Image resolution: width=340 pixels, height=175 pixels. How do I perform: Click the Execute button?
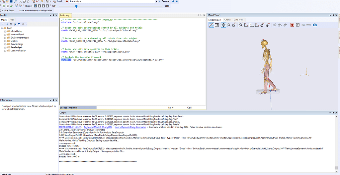click(x=165, y=1)
